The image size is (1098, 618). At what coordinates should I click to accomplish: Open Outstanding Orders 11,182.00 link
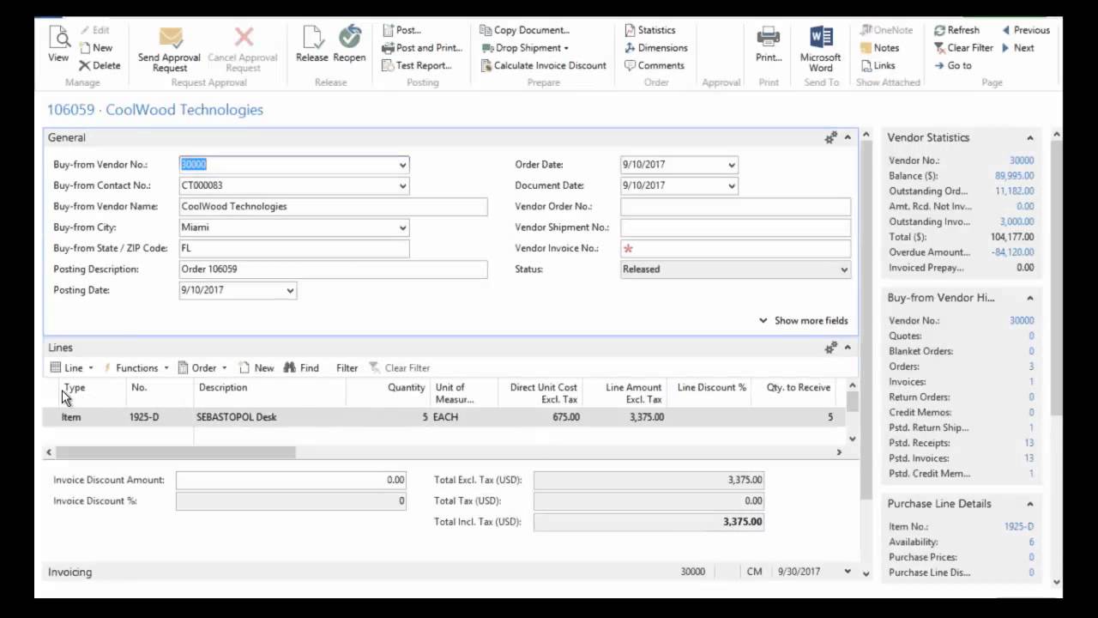pos(1014,191)
